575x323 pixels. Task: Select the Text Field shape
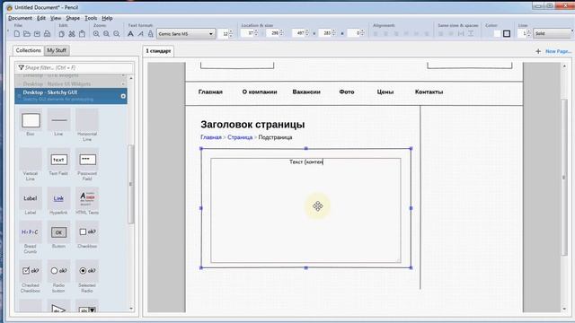[58, 162]
